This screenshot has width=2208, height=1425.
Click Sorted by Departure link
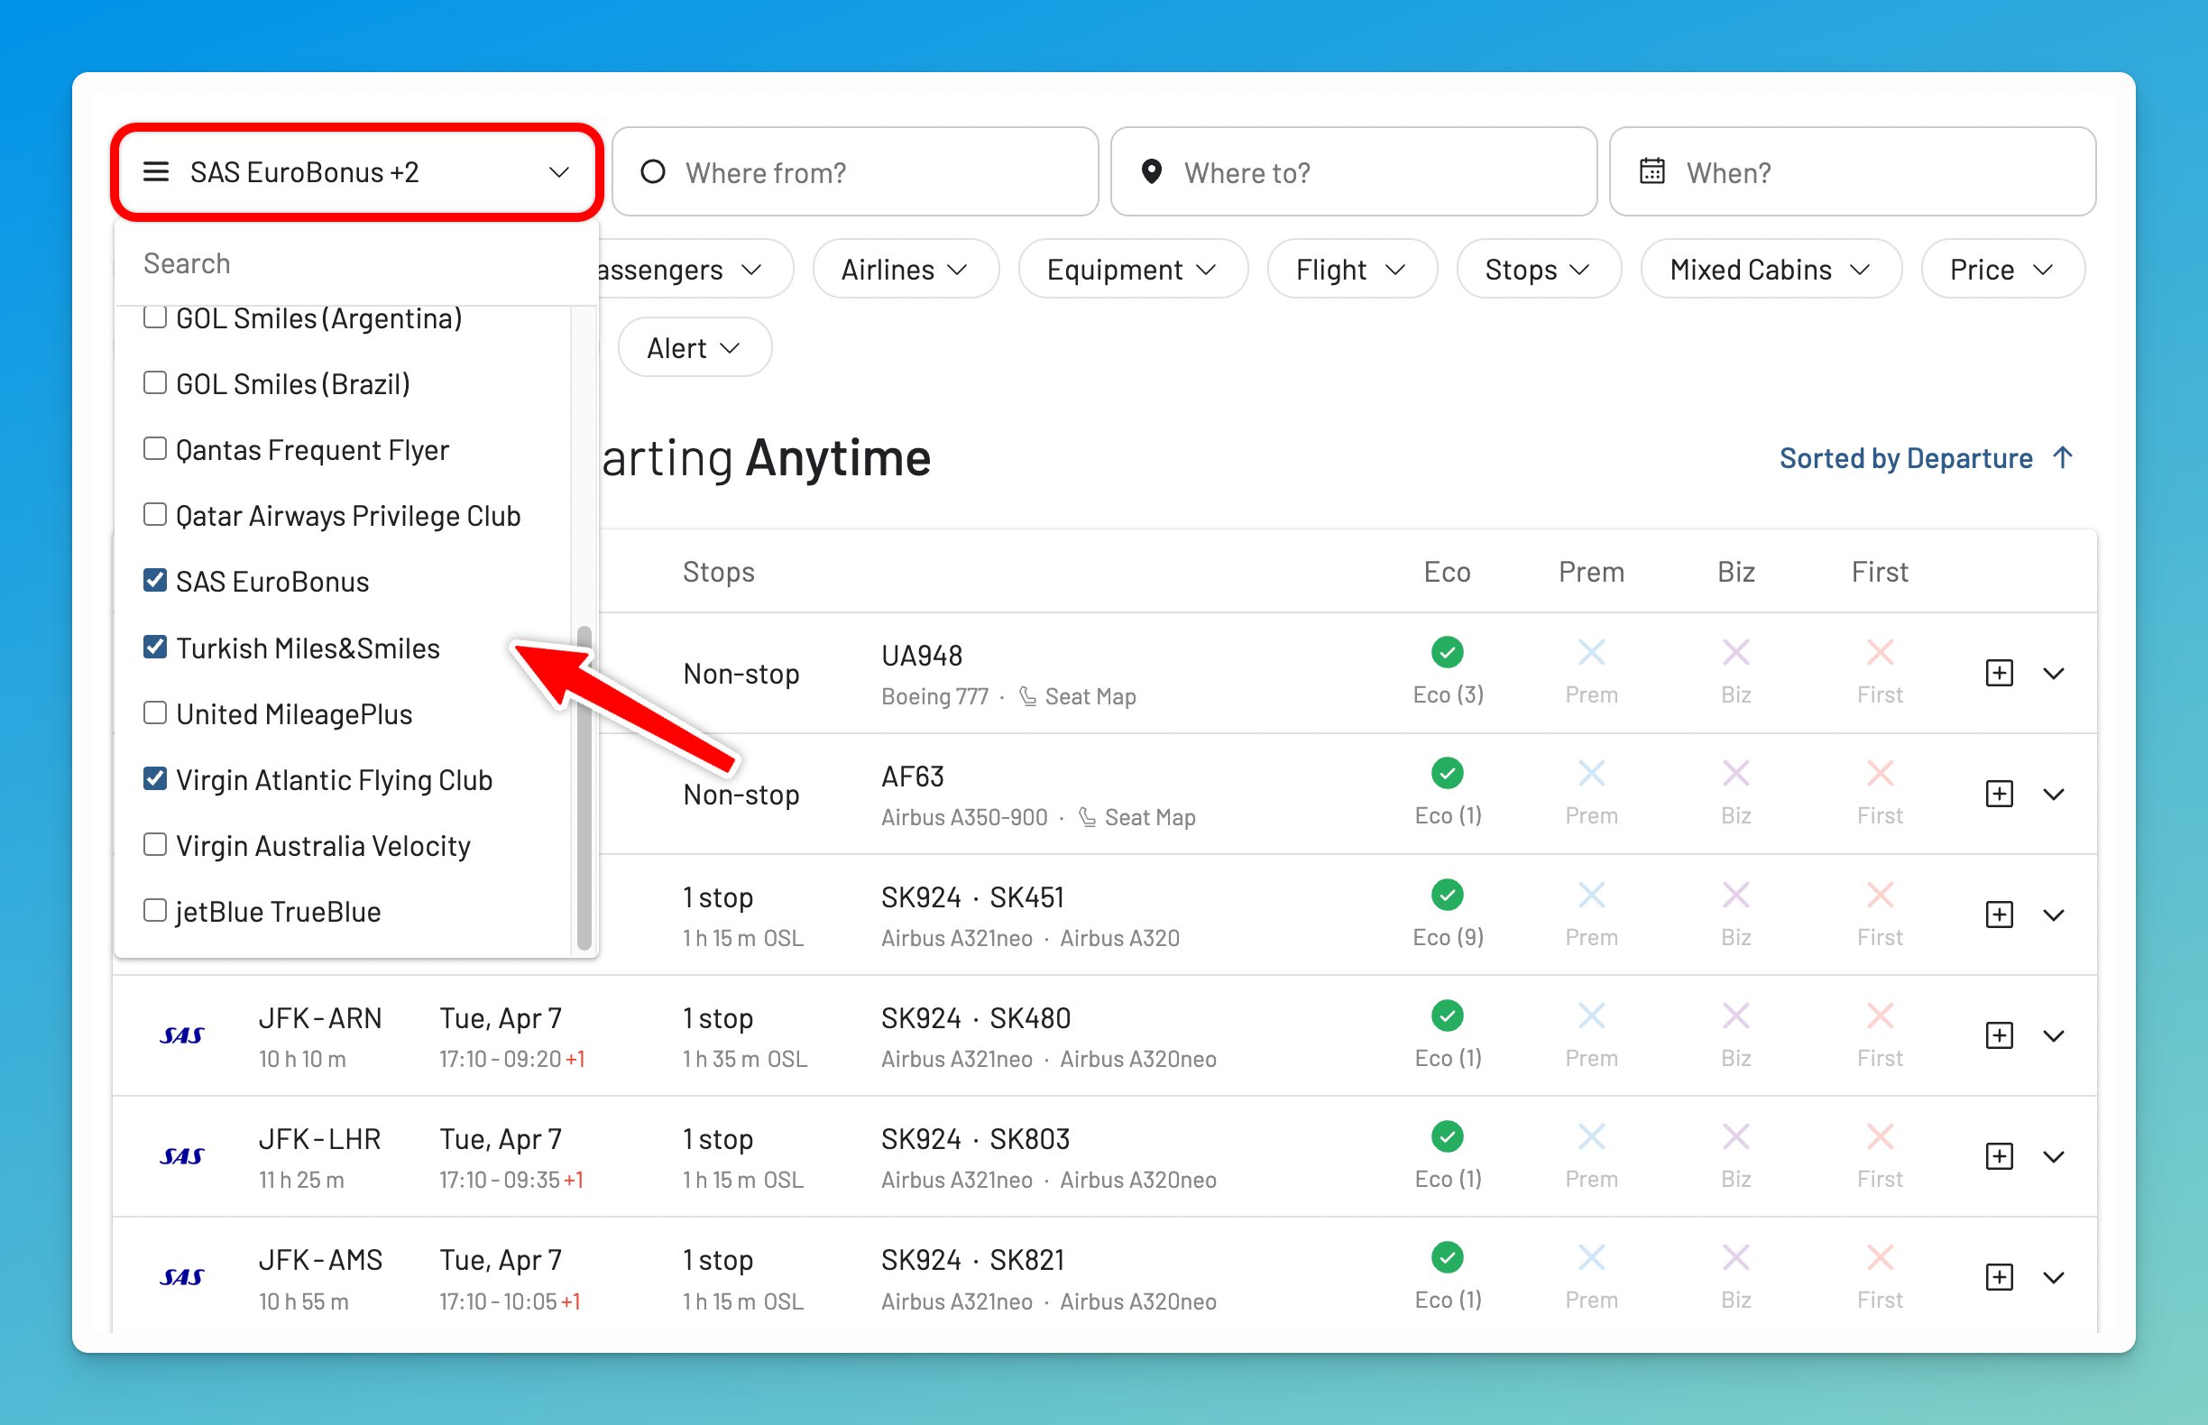(x=1906, y=458)
